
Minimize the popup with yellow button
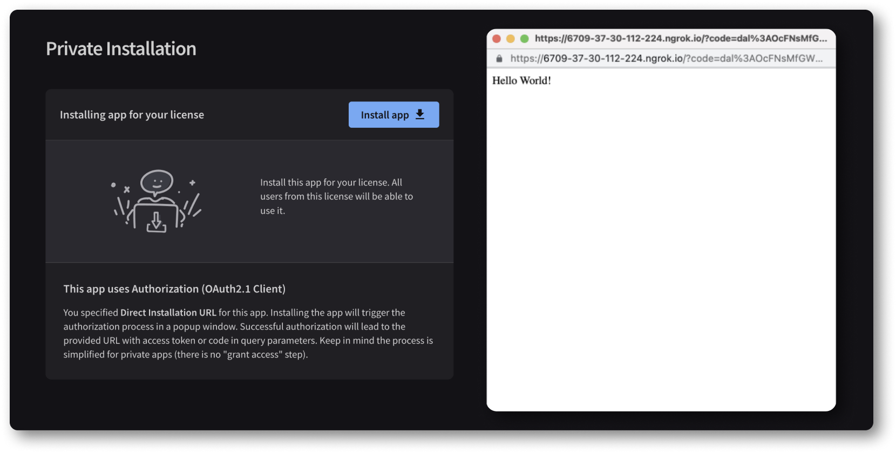click(x=511, y=39)
